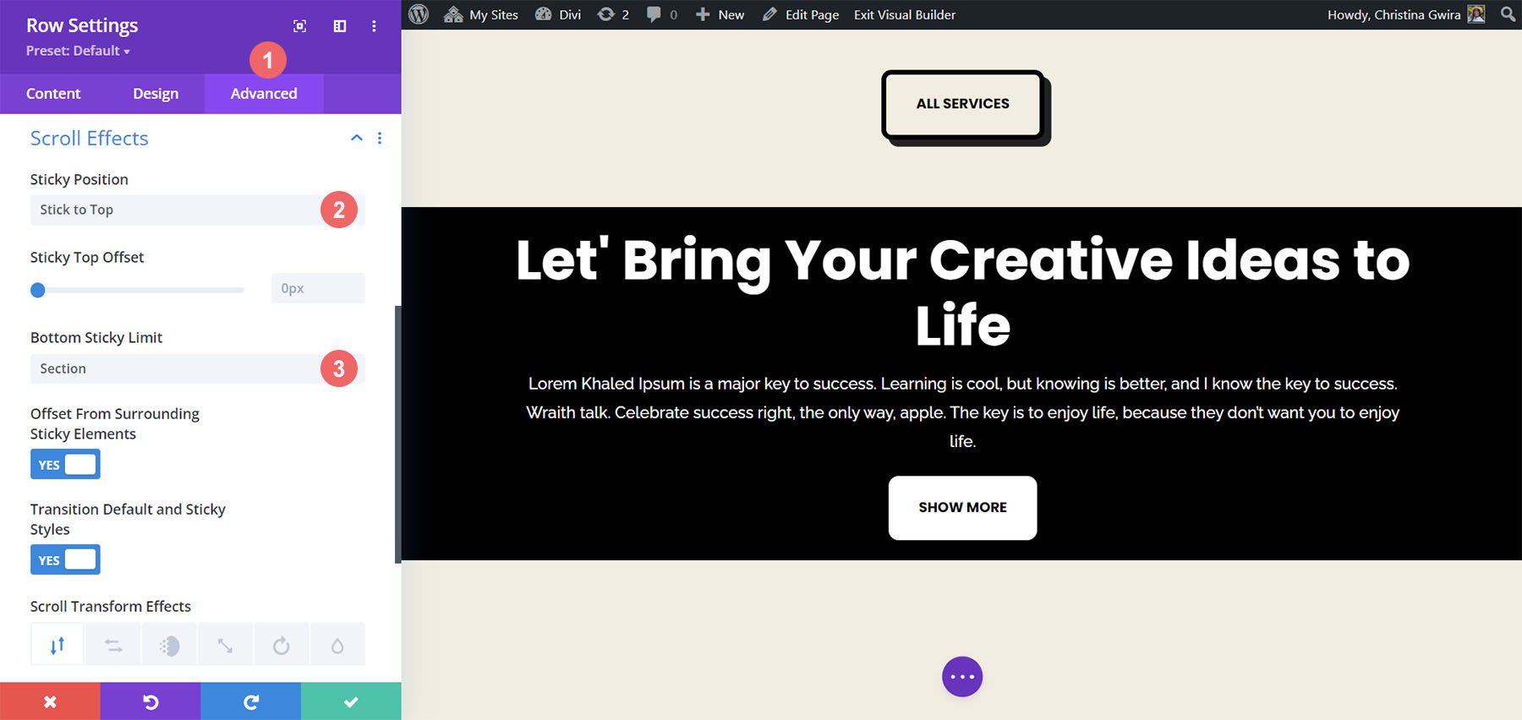The height and width of the screenshot is (720, 1522).
Task: Select blur scroll effect icon
Action: point(337,645)
